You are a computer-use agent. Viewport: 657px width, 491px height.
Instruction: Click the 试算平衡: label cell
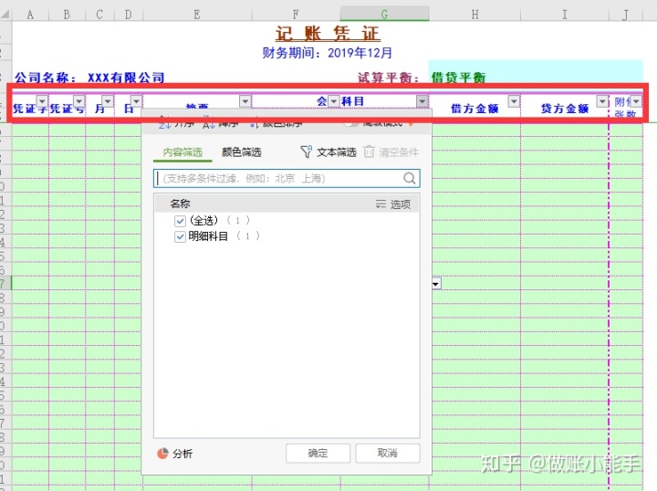point(389,78)
